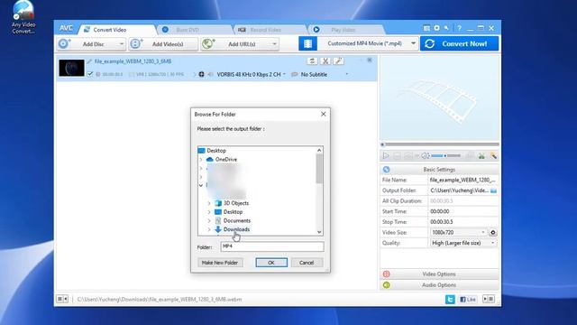Expand the 3D Objects tree node
Image resolution: width=577 pixels, height=325 pixels.
tap(209, 203)
